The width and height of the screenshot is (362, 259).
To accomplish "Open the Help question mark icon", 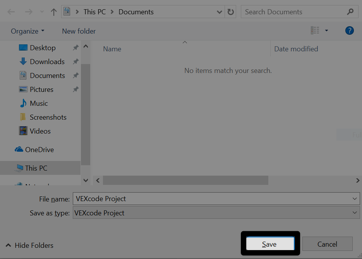I will click(x=349, y=31).
